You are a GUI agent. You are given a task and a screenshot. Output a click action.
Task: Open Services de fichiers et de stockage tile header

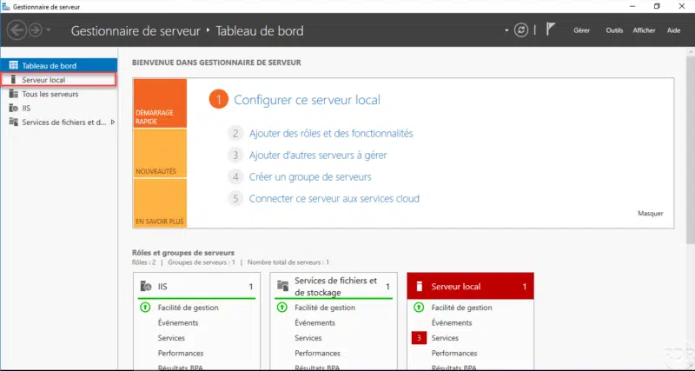coord(334,287)
